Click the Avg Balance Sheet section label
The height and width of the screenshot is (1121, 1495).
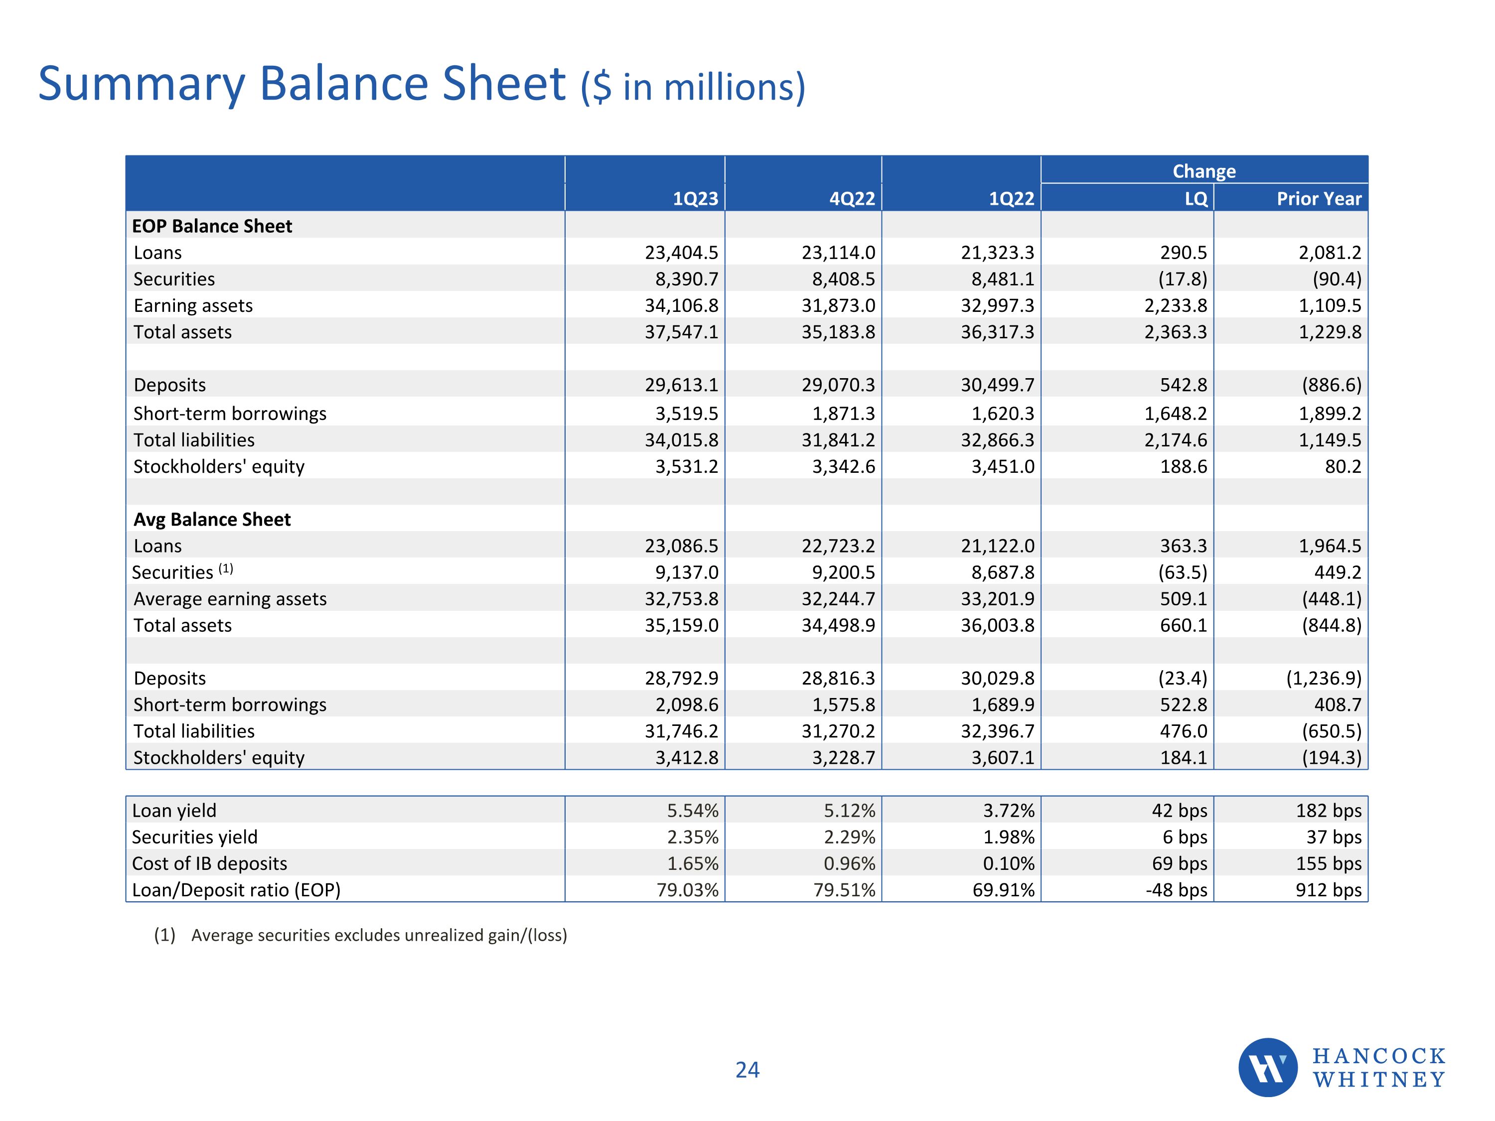(x=212, y=519)
